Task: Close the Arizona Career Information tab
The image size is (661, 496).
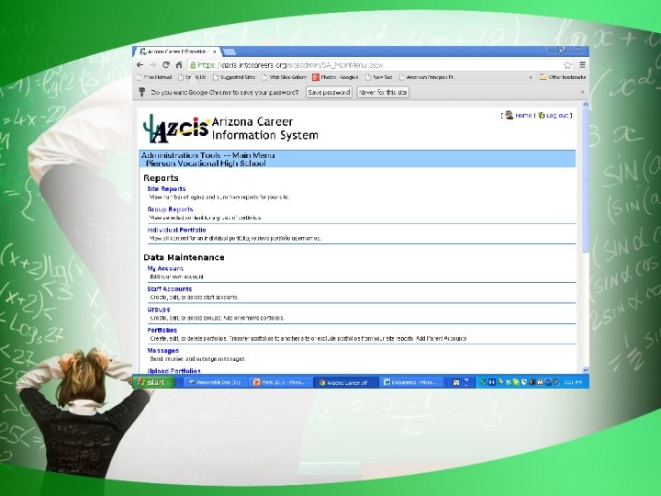Action: tap(214, 51)
